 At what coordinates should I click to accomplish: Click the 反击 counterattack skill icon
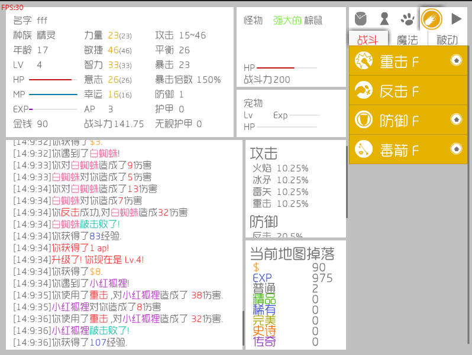(363, 90)
